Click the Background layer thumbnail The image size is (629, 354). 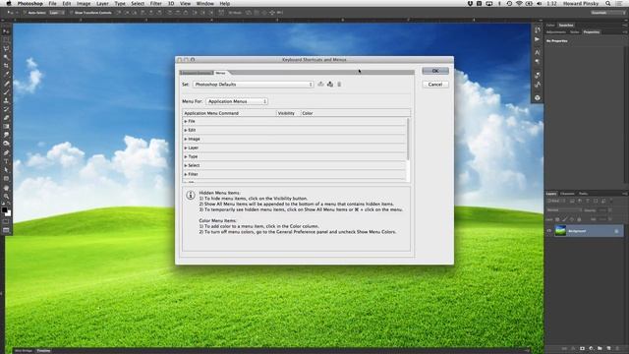pos(560,231)
